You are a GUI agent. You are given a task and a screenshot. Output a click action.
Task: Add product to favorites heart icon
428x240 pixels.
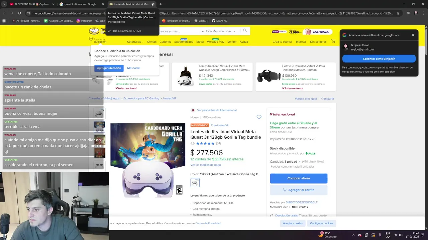[259, 117]
